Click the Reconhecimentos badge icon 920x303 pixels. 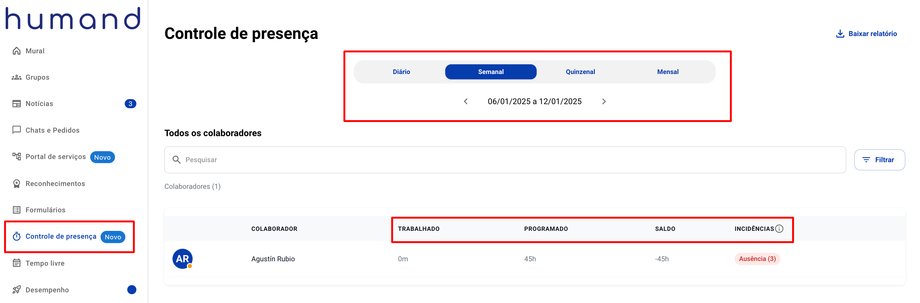16,183
